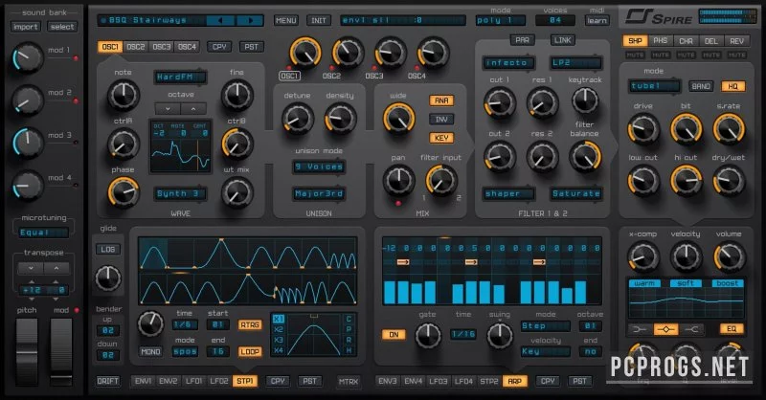Click the MTRX matrix button
This screenshot has height=400, width=766.
(x=349, y=381)
